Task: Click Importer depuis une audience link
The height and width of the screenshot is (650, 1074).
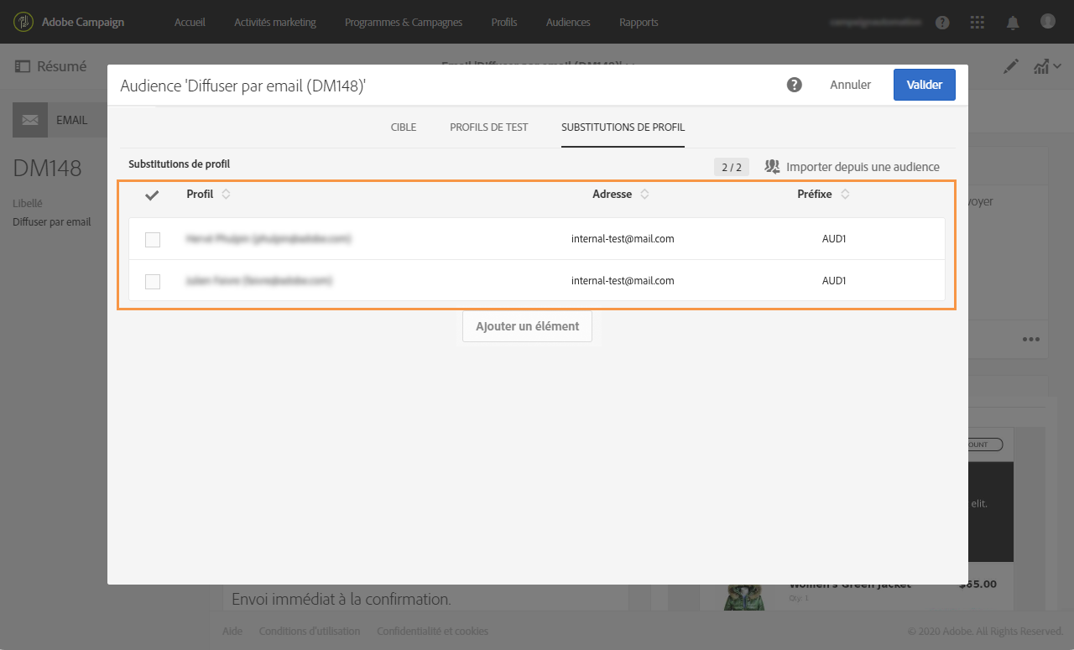Action: [863, 167]
